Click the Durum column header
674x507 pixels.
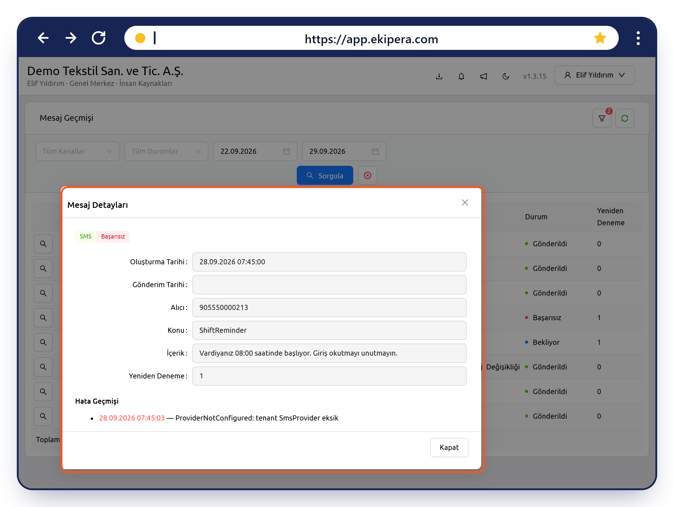tap(536, 217)
